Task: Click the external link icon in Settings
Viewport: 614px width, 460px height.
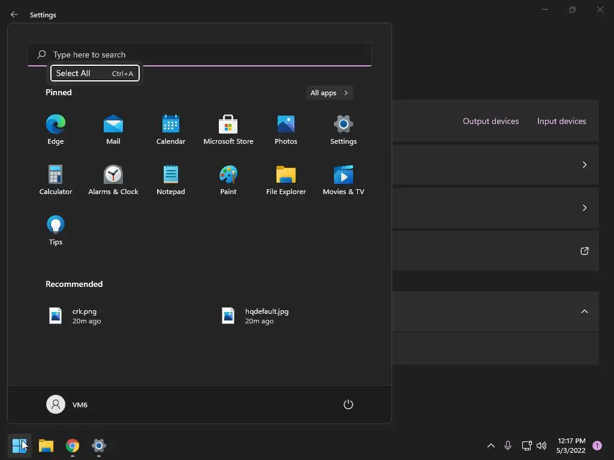Action: click(584, 251)
